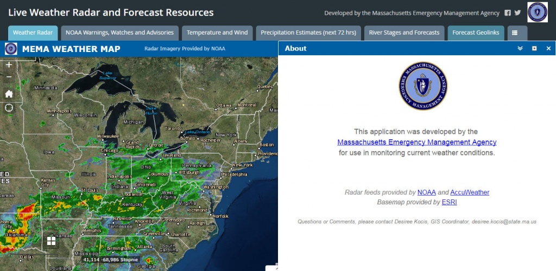Open MEMA Twitter page icon
Image resolution: width=556 pixels, height=271 pixels.
(x=517, y=12)
